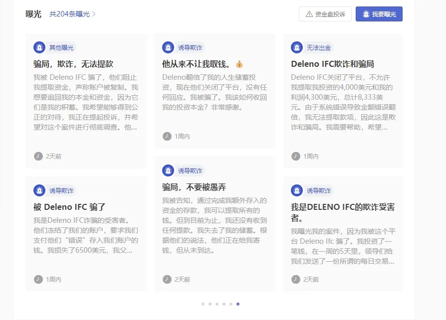Click clock icon on 骗局，不要被愚弄 card
446x320 pixels.
167,279
